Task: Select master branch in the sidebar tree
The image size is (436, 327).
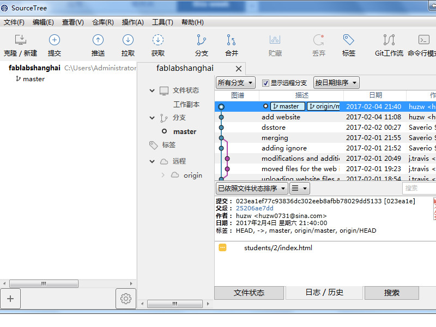Action: click(185, 131)
